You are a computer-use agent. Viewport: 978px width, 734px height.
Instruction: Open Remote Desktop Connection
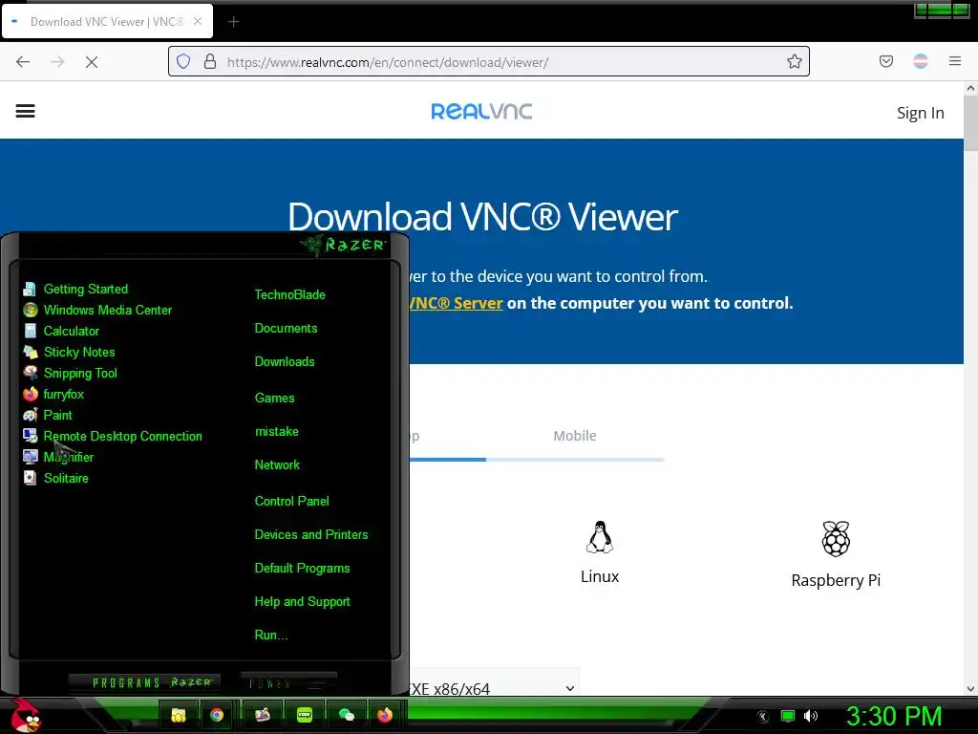coord(113,436)
